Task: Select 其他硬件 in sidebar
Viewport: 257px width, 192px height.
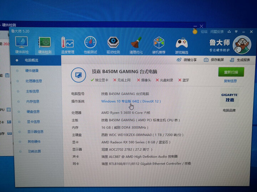Action: coord(34,142)
